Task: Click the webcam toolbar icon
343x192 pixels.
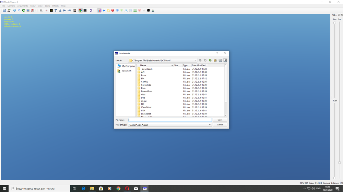Action: 41,10
